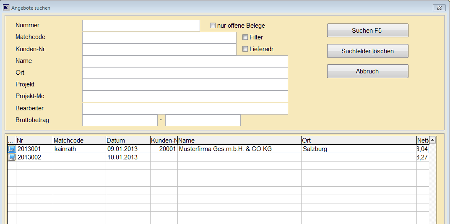Viewport: 450px width, 224px height.
Task: Cancel with the Abbruch button
Action: [367, 71]
